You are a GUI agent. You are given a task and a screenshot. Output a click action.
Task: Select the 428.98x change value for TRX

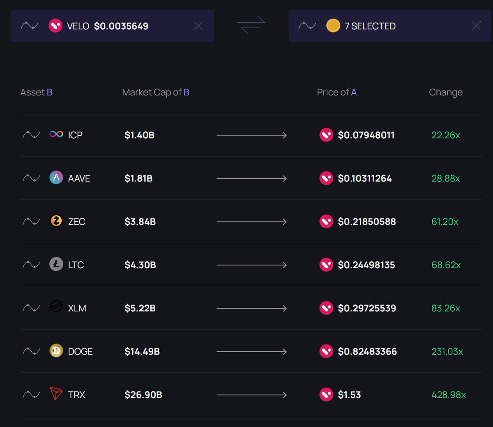449,395
